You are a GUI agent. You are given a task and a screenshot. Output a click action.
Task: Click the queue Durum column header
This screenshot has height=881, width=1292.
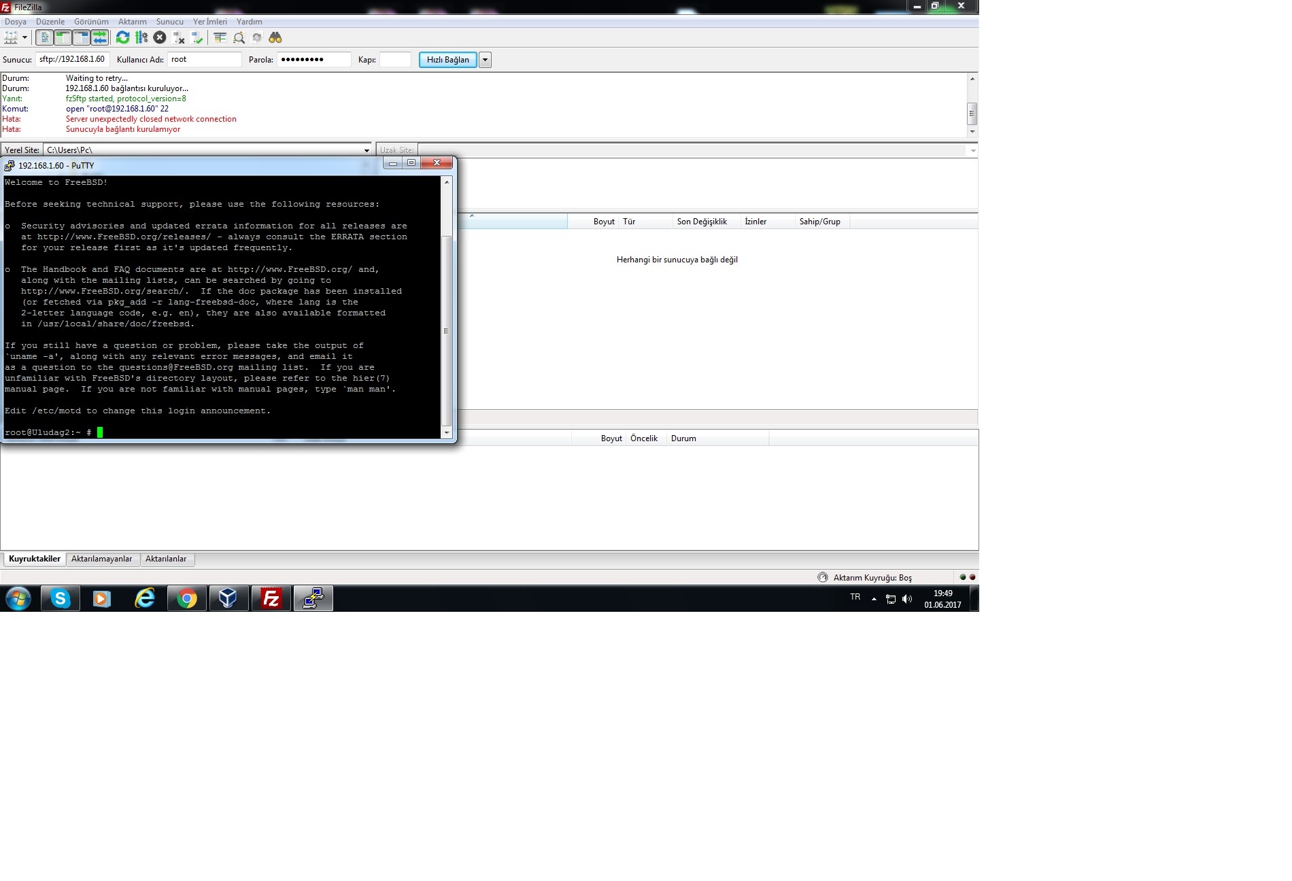click(x=717, y=438)
